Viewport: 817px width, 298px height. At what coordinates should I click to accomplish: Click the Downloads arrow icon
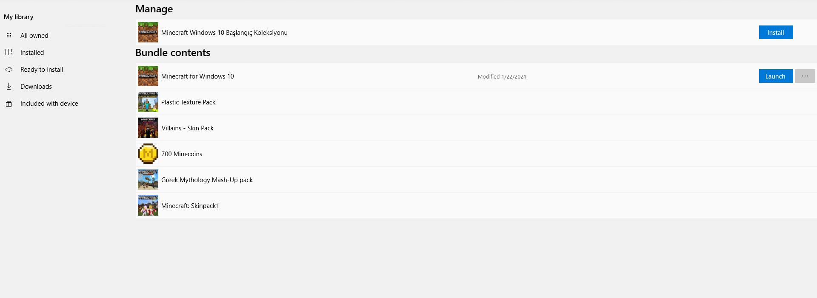(9, 86)
